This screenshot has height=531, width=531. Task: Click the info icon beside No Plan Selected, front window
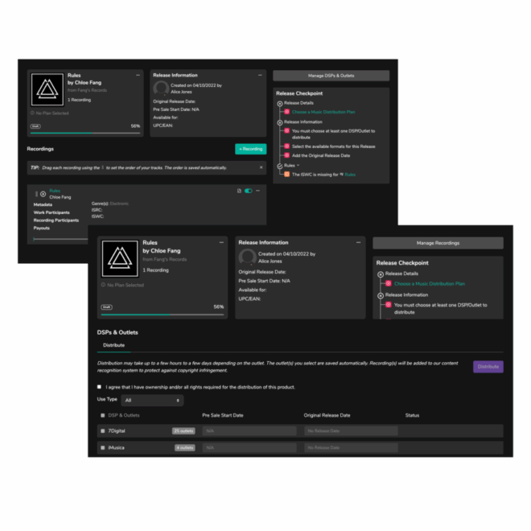click(x=103, y=285)
